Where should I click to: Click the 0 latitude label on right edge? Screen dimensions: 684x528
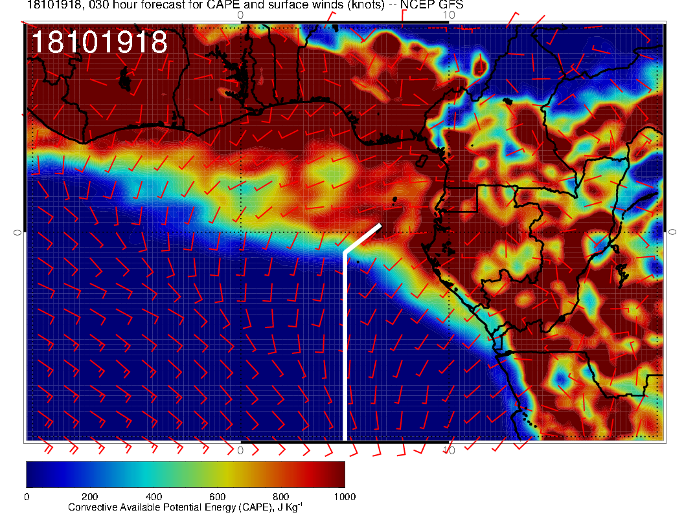coord(672,232)
